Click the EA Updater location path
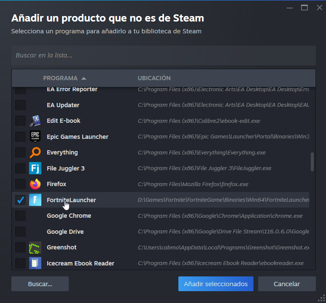326x303 pixels. [x=223, y=105]
